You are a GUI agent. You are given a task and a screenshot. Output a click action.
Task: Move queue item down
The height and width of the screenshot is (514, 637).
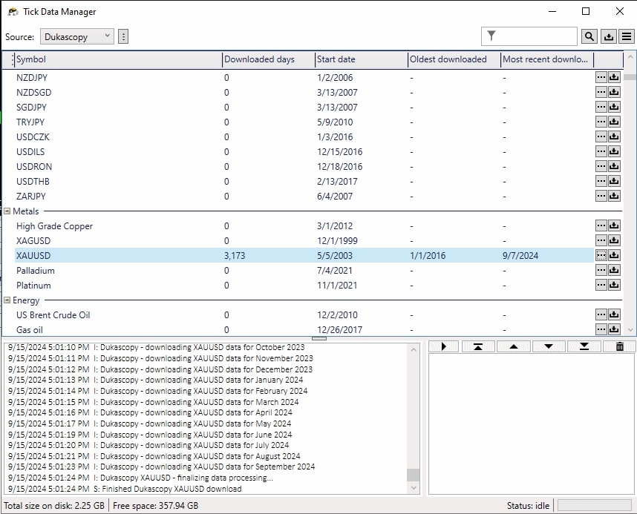click(x=549, y=346)
